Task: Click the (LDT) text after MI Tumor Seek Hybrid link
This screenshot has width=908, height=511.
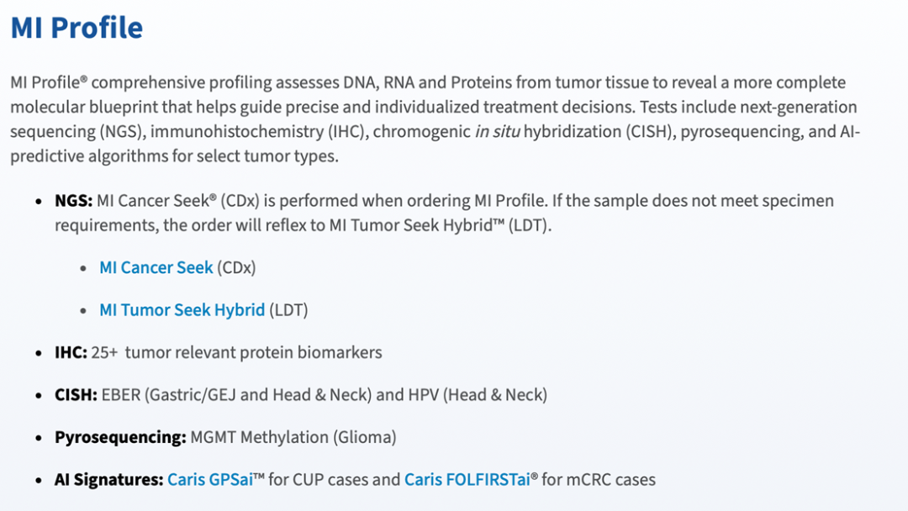Action: tap(288, 309)
